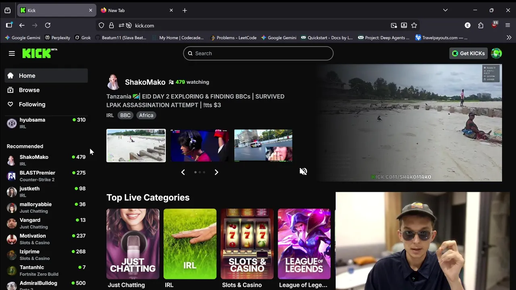Open the recent browsing tab overview icon
This screenshot has width=516, height=290.
tap(7, 10)
